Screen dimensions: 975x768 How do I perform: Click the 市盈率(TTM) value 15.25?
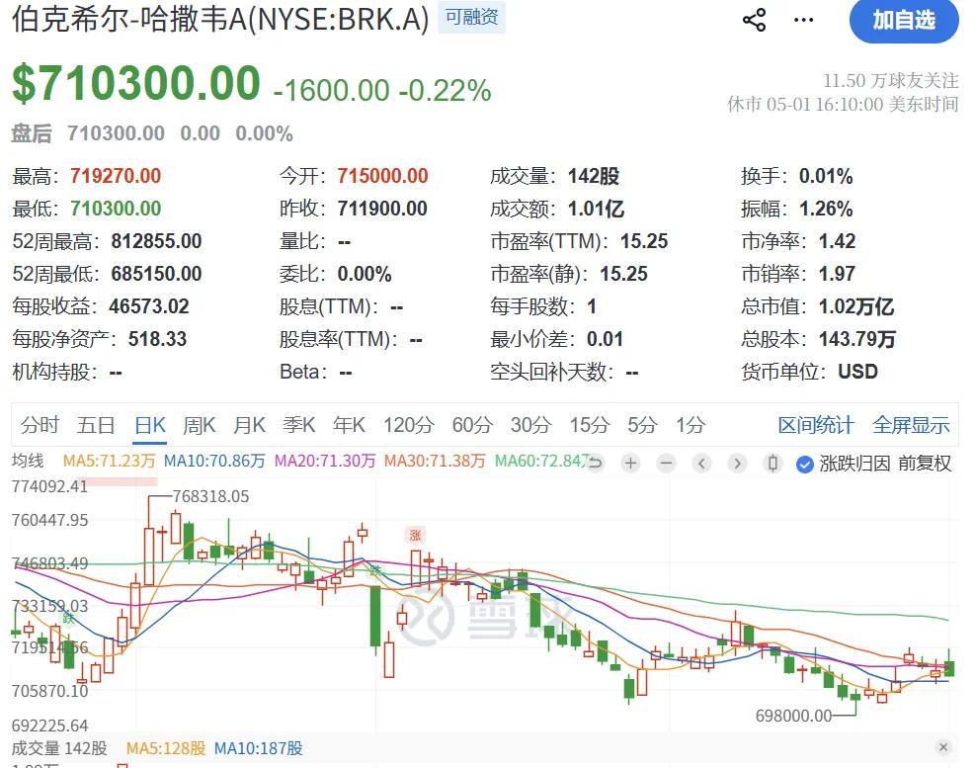pos(644,241)
